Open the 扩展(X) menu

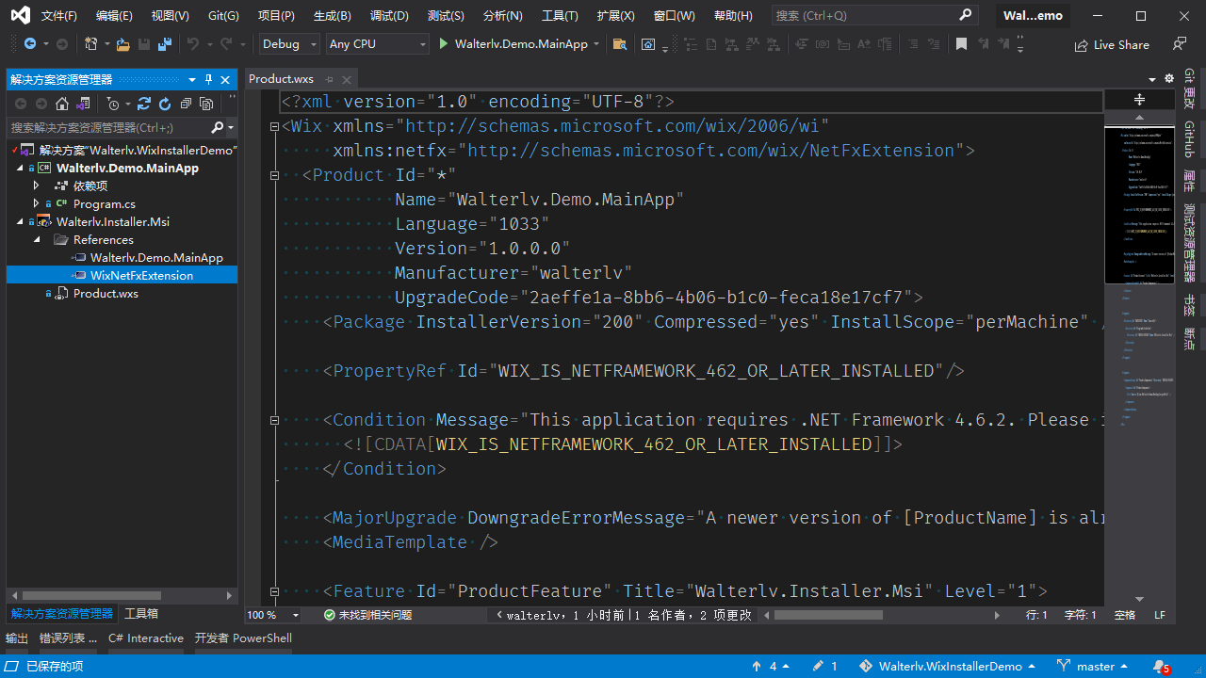pos(615,16)
